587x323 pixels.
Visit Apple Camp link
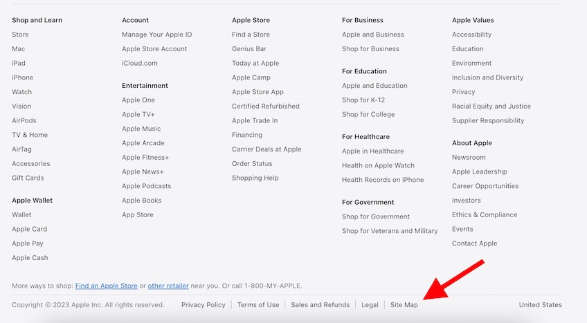click(251, 77)
